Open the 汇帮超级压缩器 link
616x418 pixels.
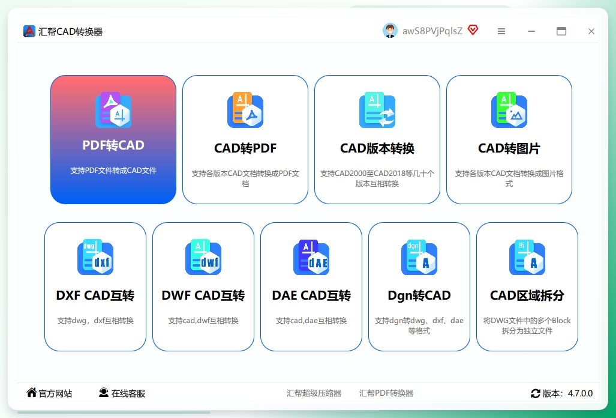pos(314,393)
